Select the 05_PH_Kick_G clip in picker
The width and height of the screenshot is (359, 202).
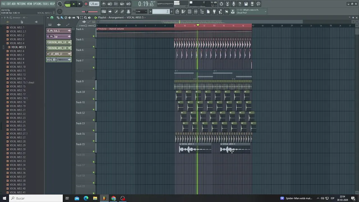[59, 31]
